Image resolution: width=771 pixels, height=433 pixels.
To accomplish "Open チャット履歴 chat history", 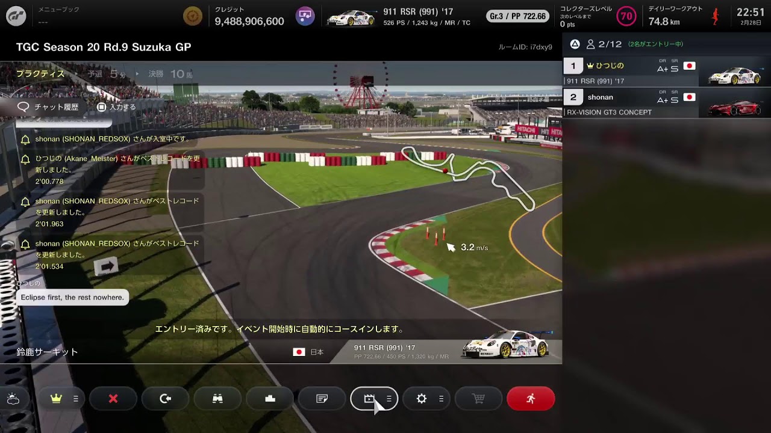I will click(48, 107).
